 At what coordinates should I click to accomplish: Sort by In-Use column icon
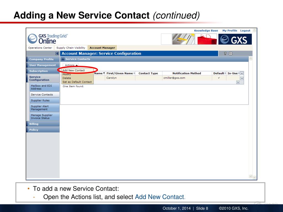tap(239, 73)
